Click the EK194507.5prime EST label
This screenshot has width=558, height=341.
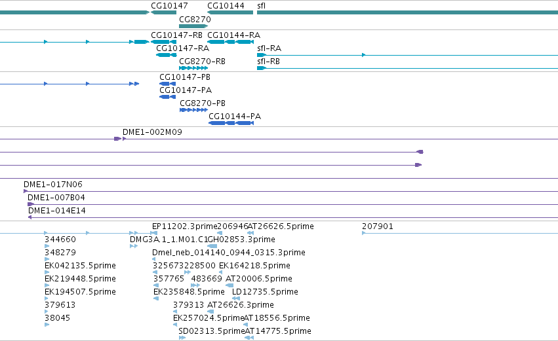pos(80,292)
